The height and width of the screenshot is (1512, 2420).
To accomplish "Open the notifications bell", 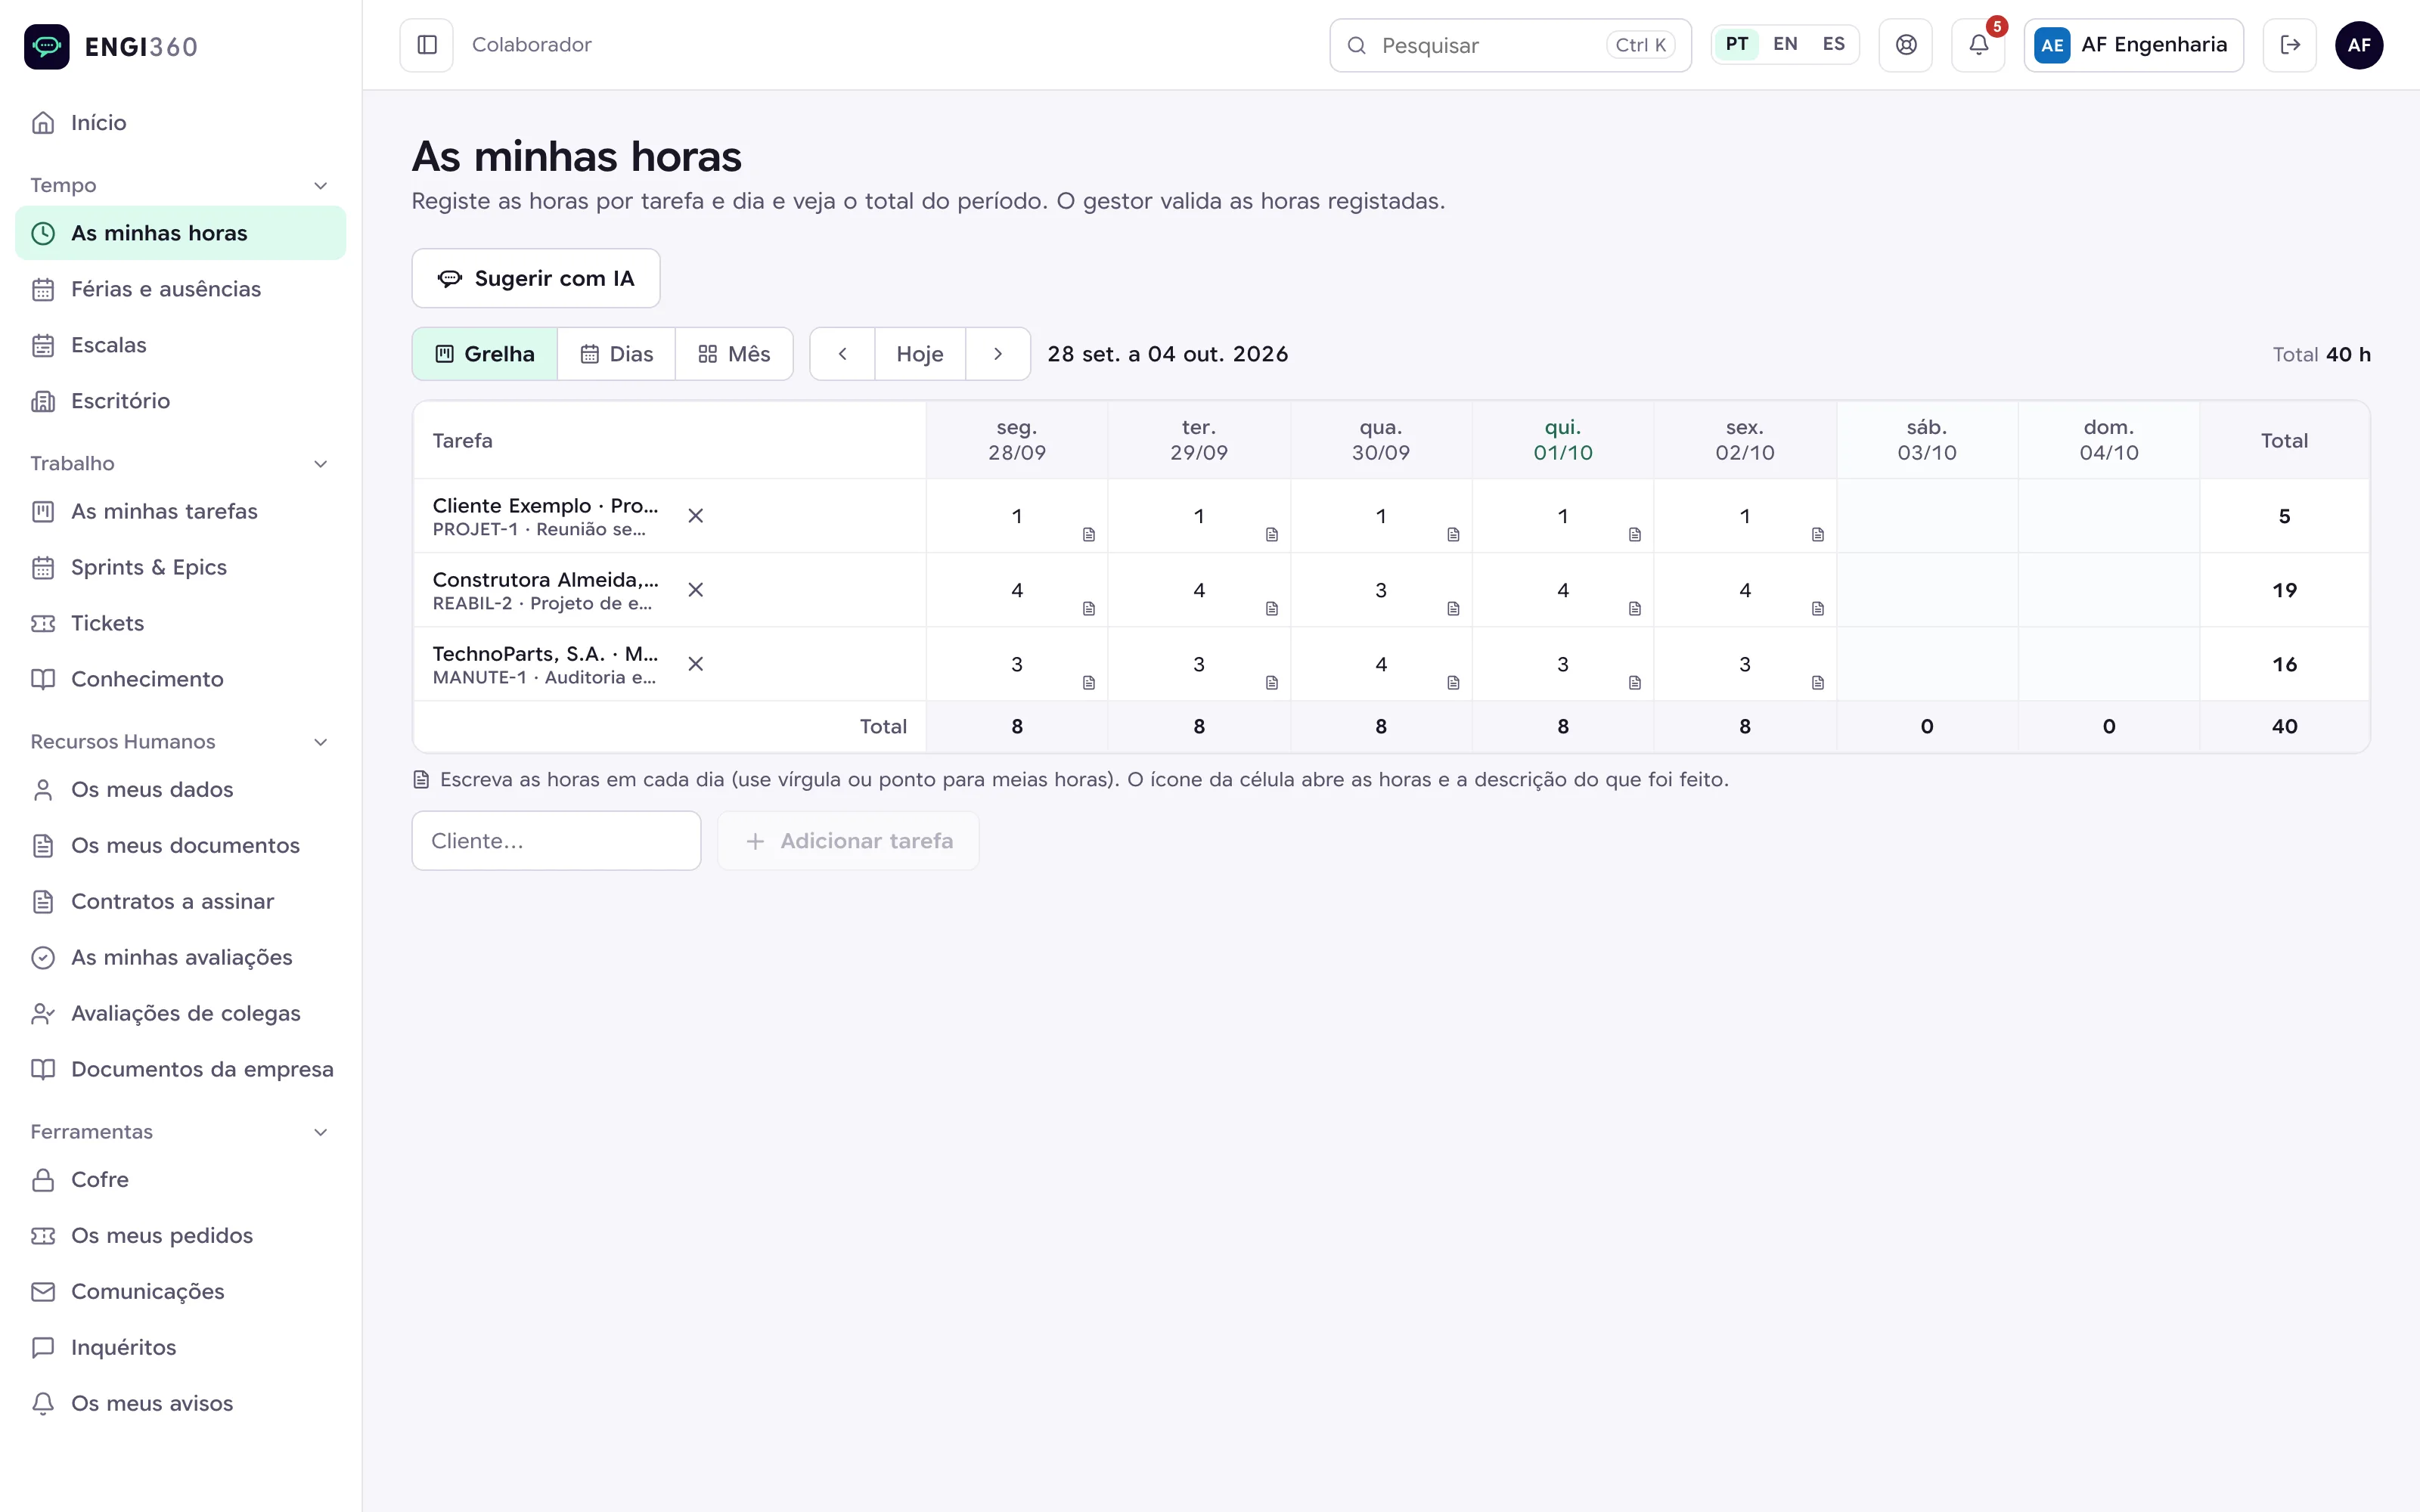I will [1978, 45].
